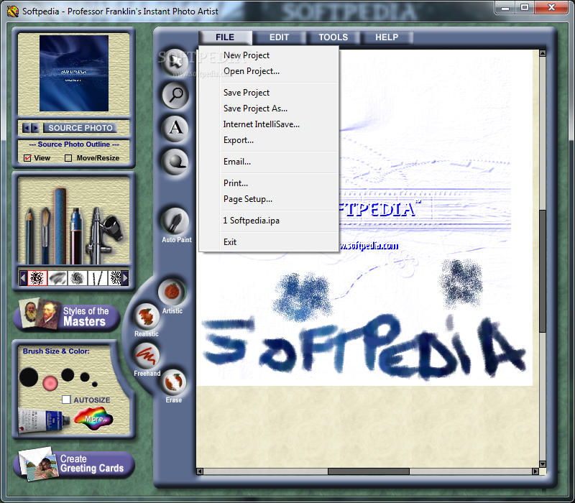Click the scroll right arrow of canvas
This screenshot has width=575, height=503.
click(535, 471)
